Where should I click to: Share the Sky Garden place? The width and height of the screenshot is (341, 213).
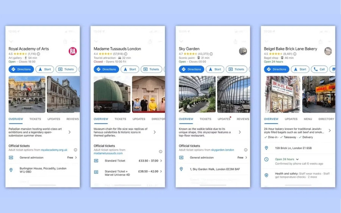pos(235,41)
